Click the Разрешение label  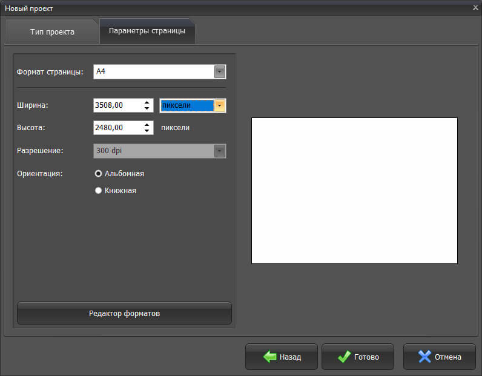tap(40, 151)
